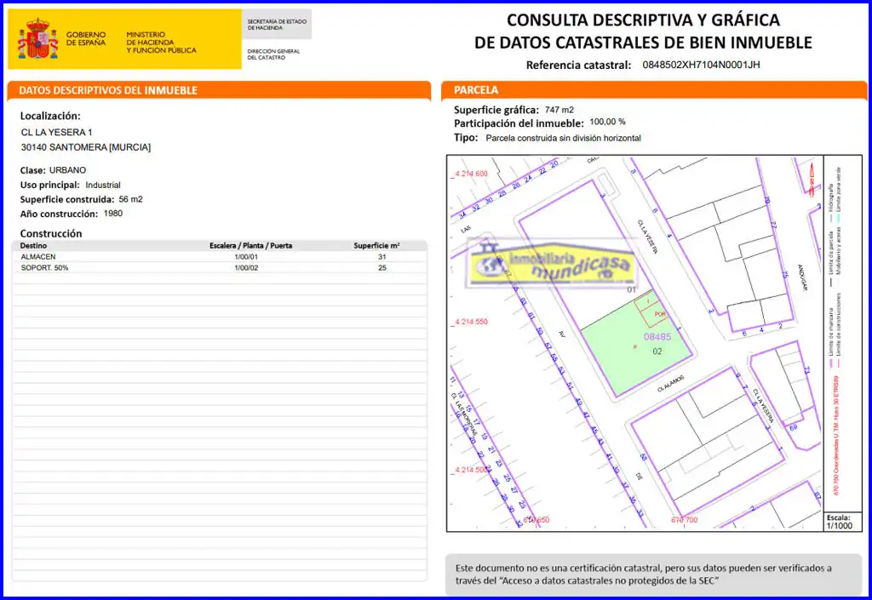Click graphic surface value "747 m2"
The width and height of the screenshot is (872, 600).
tap(559, 110)
